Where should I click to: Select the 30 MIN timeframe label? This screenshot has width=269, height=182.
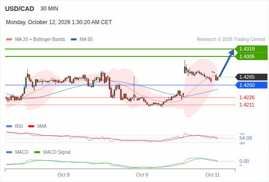pyautogui.click(x=49, y=9)
